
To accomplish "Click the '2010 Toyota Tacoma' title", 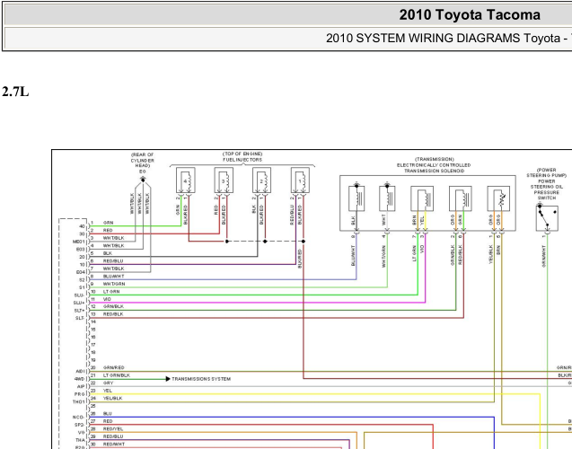I will click(470, 15).
